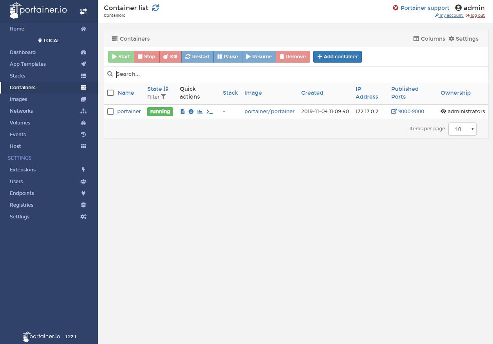
Task: Click the log out link
Action: click(x=477, y=16)
